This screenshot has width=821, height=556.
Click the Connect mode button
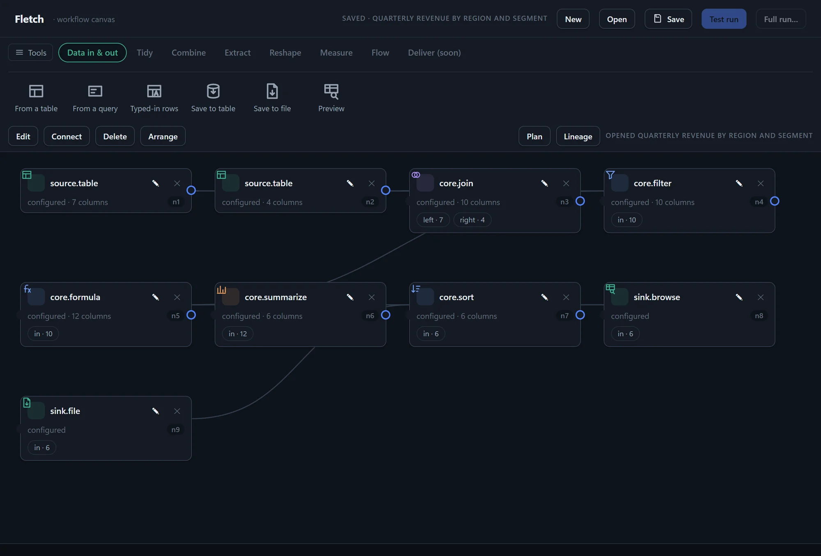pos(67,136)
